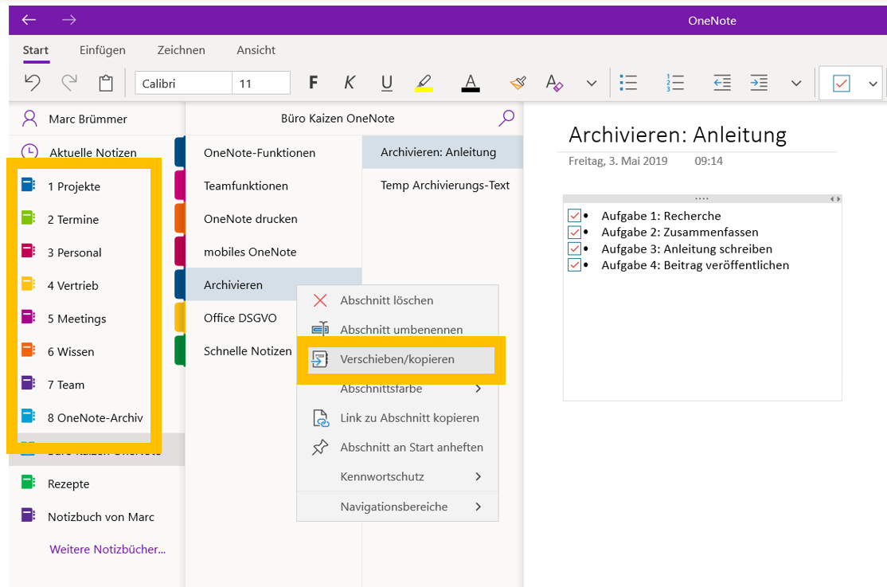Screen dimensions: 887x587
Task: Expand the Kennwortschutz submenu
Action: 397,476
